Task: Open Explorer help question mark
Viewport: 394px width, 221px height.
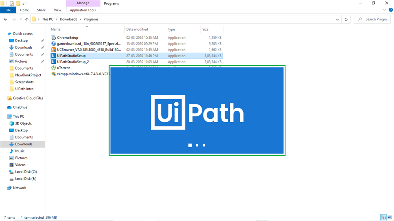Action: 391,10
